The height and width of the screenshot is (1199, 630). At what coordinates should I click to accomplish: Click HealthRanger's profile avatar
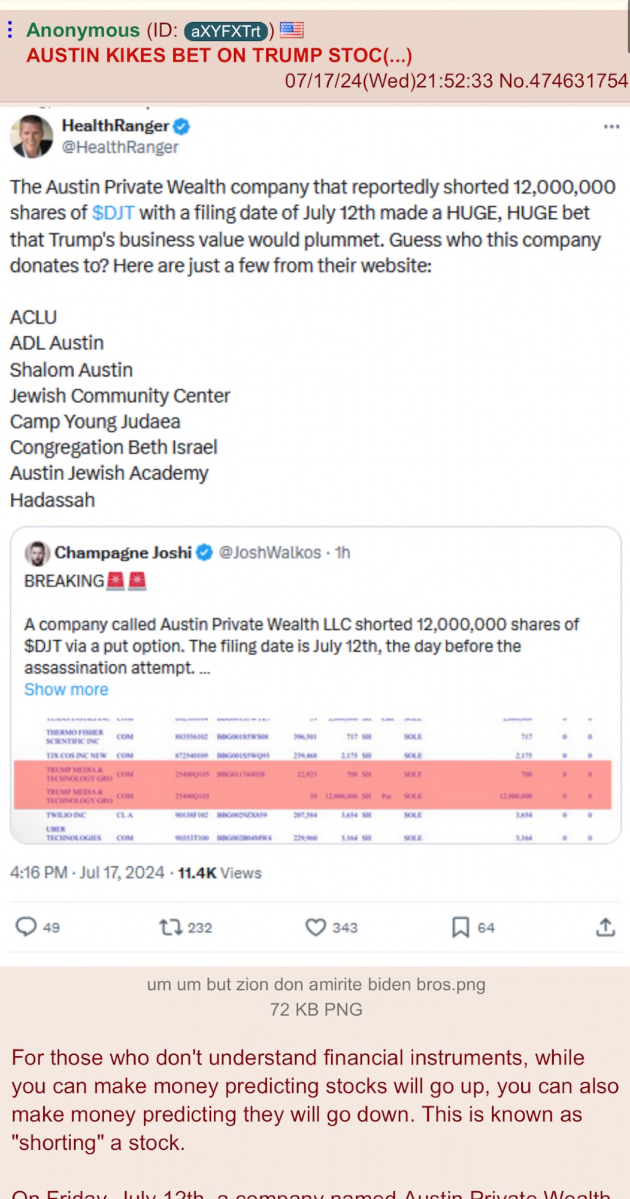point(32,137)
